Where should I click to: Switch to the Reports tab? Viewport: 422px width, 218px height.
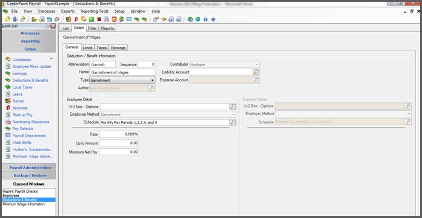(107, 28)
